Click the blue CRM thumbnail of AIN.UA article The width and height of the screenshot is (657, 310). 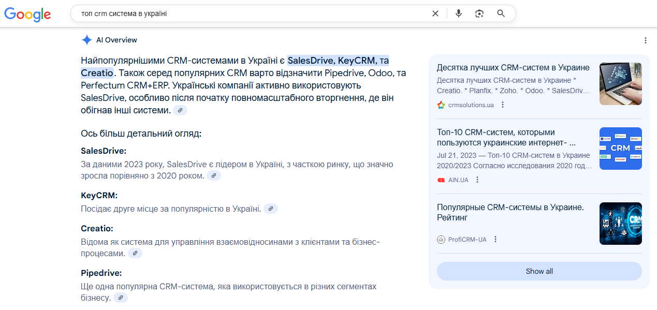pos(620,149)
